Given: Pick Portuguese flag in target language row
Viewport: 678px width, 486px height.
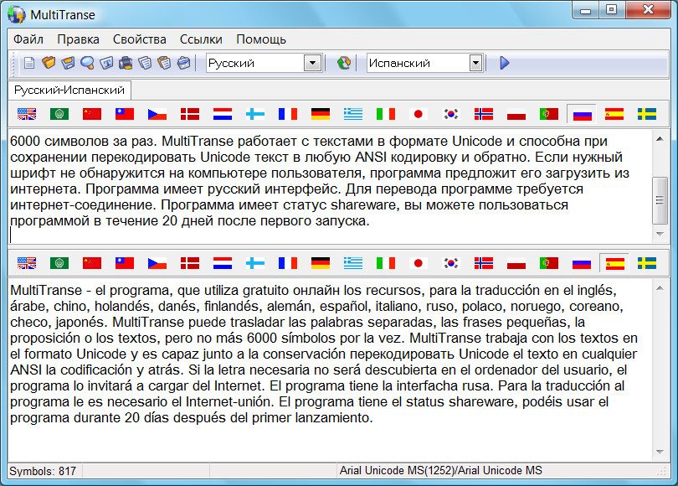Looking at the screenshot, I should point(549,262).
